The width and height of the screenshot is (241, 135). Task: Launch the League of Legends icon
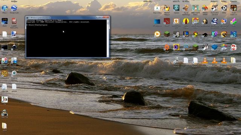186,34
